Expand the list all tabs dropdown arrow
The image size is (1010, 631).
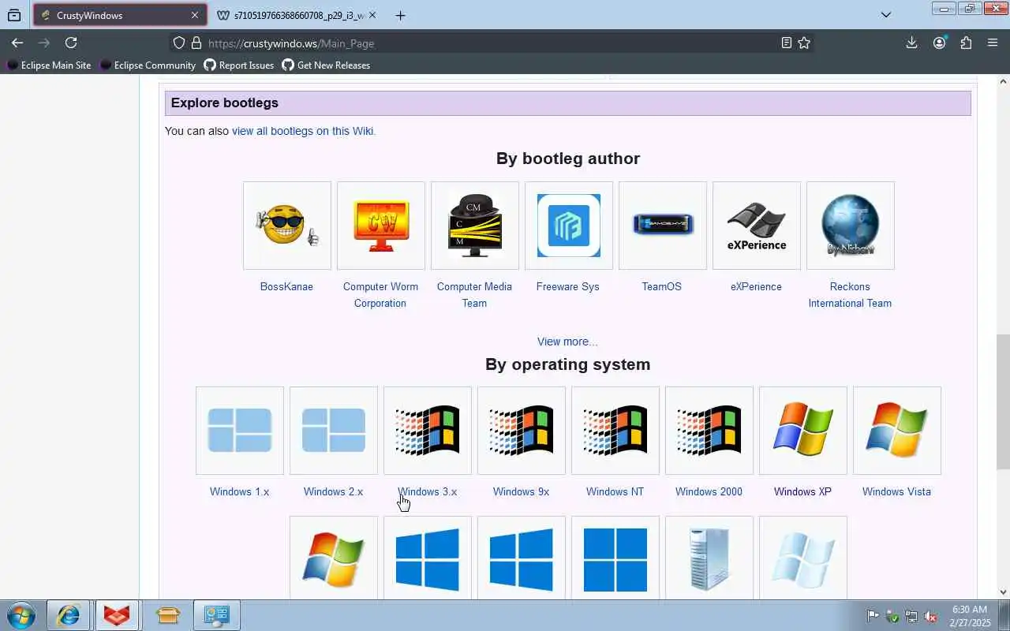point(885,15)
